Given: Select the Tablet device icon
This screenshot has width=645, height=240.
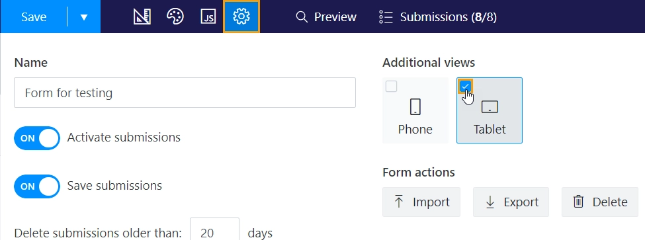Looking at the screenshot, I should point(490,107).
